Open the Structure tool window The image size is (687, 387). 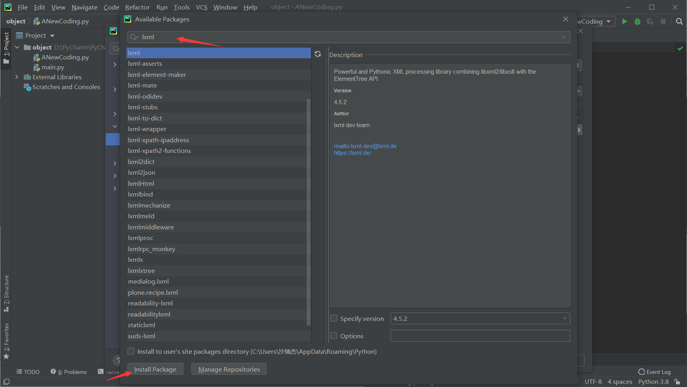click(x=6, y=293)
